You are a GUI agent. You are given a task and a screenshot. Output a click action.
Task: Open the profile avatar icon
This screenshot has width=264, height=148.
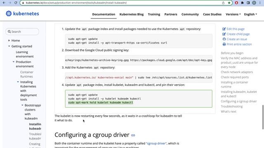click(x=254, y=3)
